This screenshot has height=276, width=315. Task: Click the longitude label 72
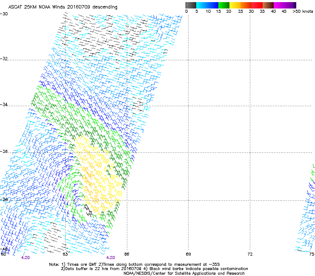pos(250,254)
